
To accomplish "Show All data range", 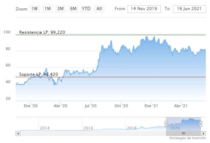I will tap(99, 9).
